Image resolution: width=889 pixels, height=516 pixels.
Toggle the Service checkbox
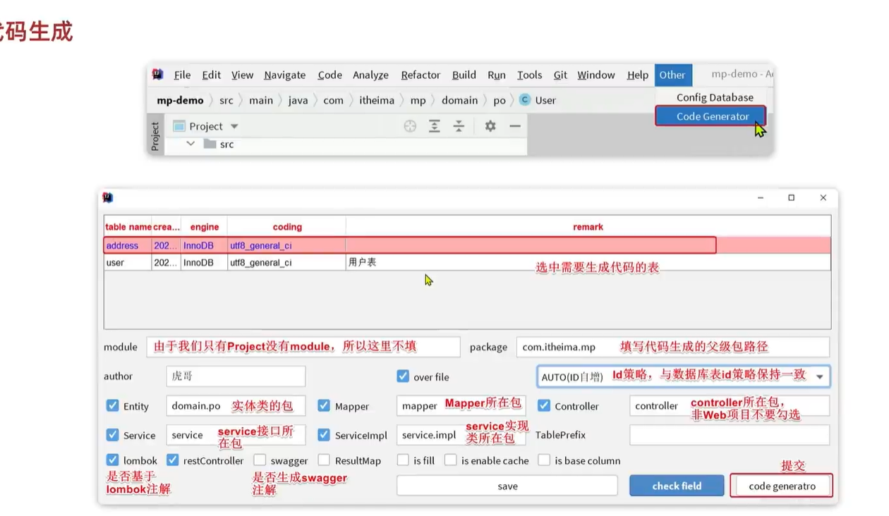112,434
